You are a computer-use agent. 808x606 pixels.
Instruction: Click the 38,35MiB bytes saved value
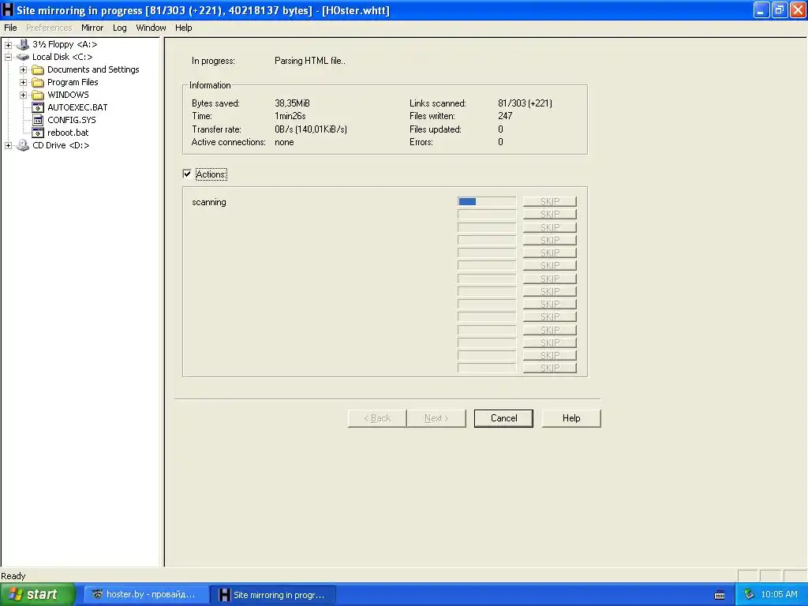coord(292,103)
